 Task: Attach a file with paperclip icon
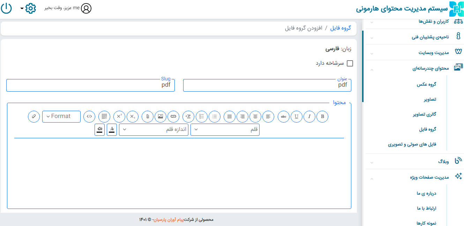tap(148, 117)
